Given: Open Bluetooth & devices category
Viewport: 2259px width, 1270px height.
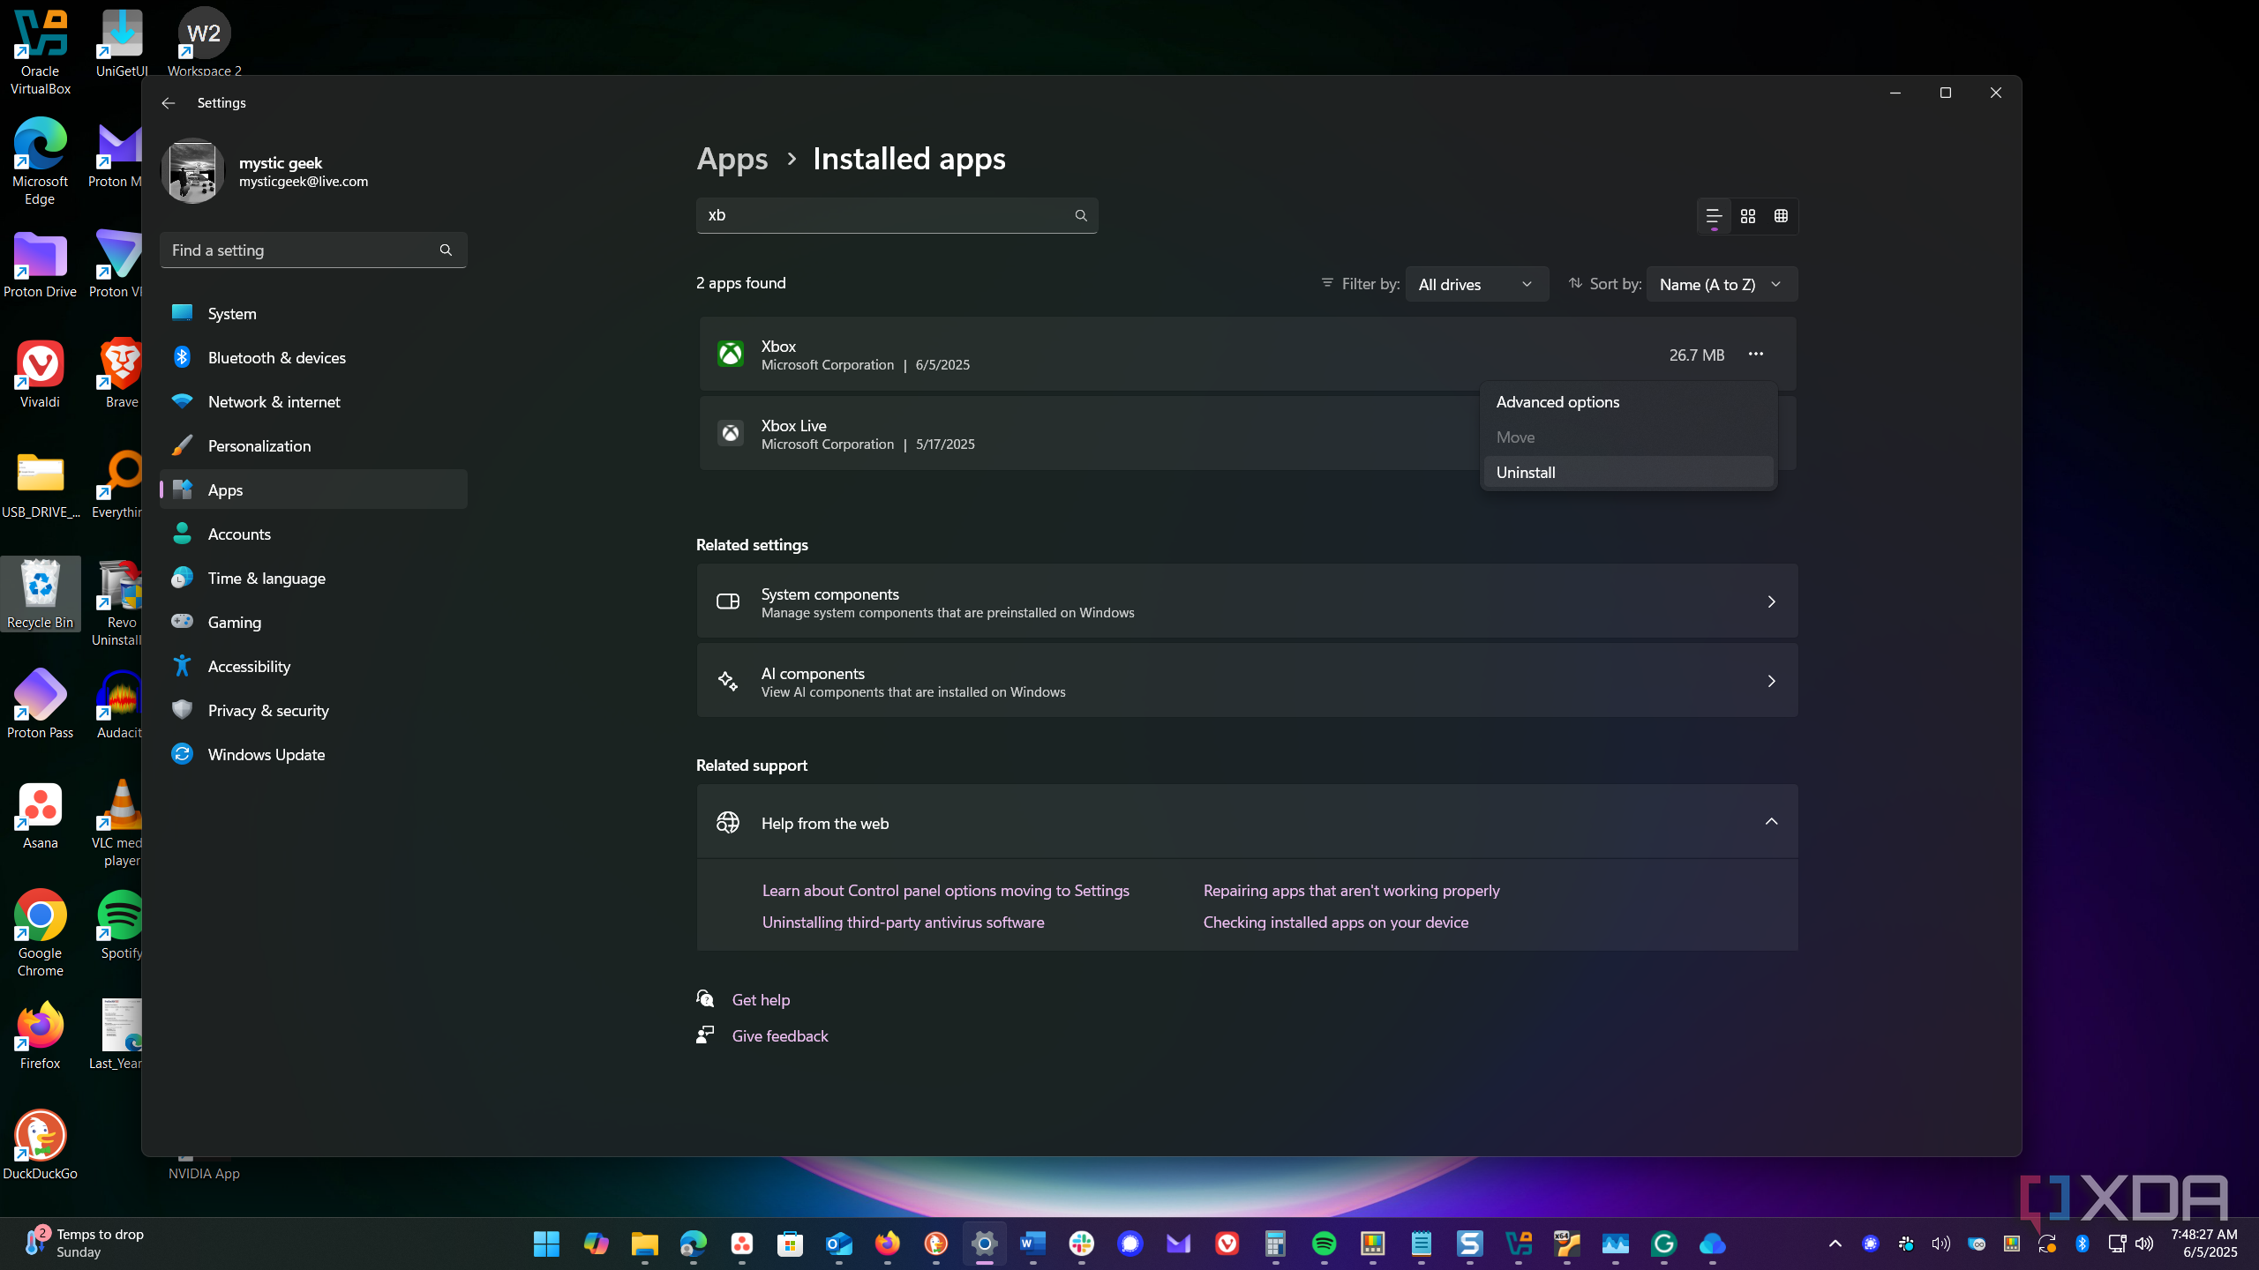Looking at the screenshot, I should coord(313,357).
